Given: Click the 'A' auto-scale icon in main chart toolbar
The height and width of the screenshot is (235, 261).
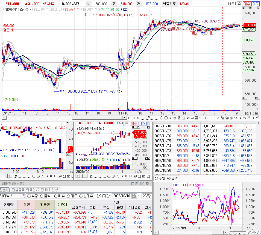Looking at the screenshot, I should click(x=170, y=118).
